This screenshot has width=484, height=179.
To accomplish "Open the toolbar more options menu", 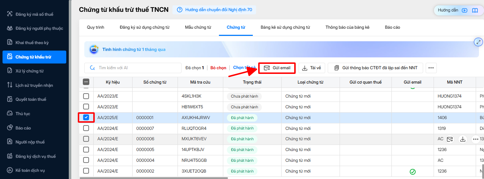I will tap(431, 68).
